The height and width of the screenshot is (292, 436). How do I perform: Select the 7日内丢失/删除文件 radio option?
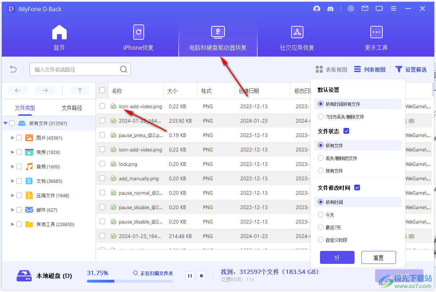point(321,117)
